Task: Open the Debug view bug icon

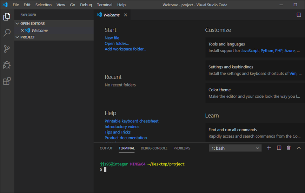Action: [7, 65]
